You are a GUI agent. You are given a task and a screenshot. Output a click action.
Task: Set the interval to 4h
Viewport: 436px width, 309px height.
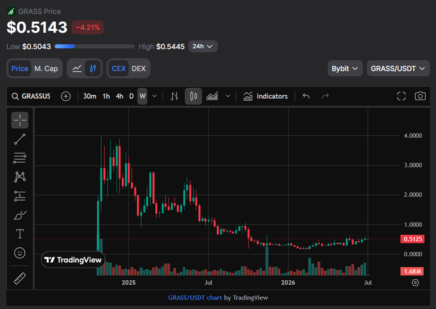[x=119, y=96]
